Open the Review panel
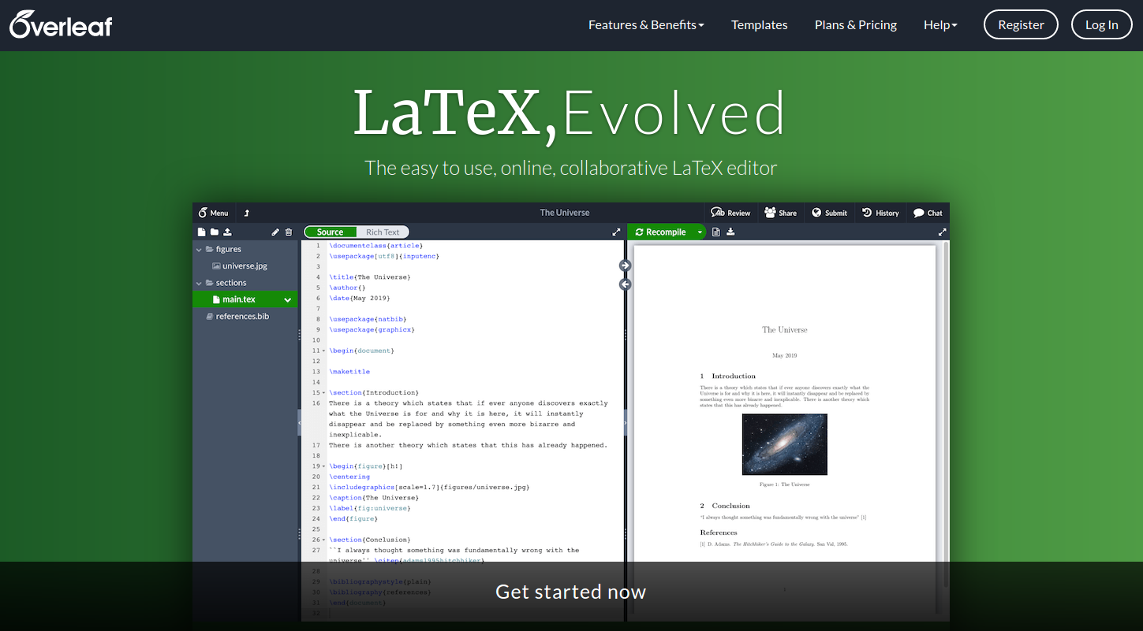The height and width of the screenshot is (631, 1143). click(730, 213)
